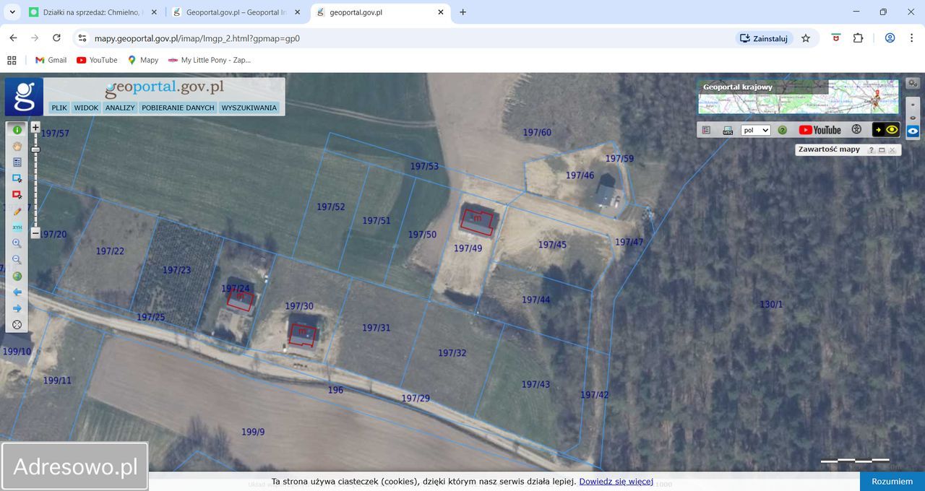Select the blue rectangle selection tool

pyautogui.click(x=17, y=178)
